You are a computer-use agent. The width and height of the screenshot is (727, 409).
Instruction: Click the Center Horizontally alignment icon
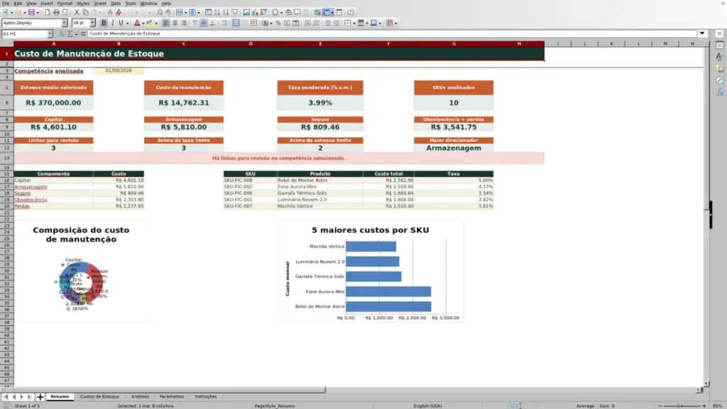[175, 23]
